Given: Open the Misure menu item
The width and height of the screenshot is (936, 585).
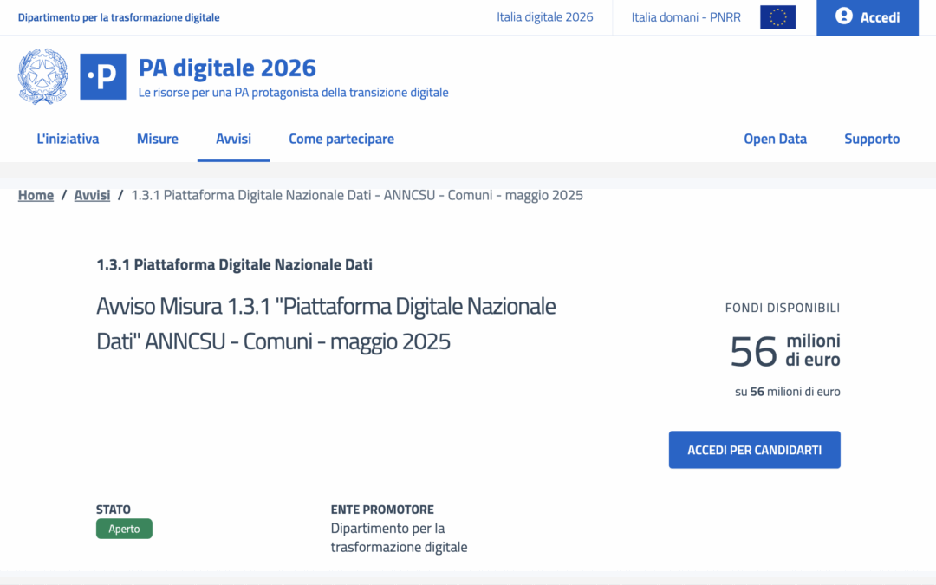Looking at the screenshot, I should click(158, 139).
